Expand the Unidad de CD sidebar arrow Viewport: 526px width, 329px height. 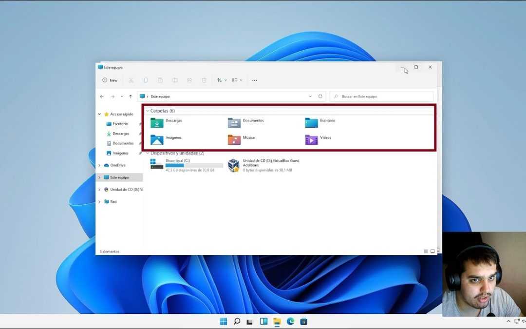(99, 190)
